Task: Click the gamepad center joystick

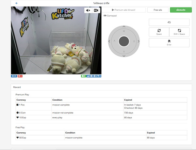Action: 124,42
